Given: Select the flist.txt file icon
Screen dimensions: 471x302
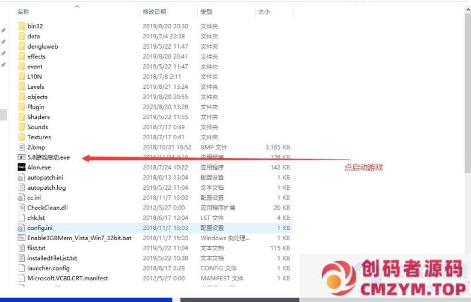Looking at the screenshot, I should 22,248.
